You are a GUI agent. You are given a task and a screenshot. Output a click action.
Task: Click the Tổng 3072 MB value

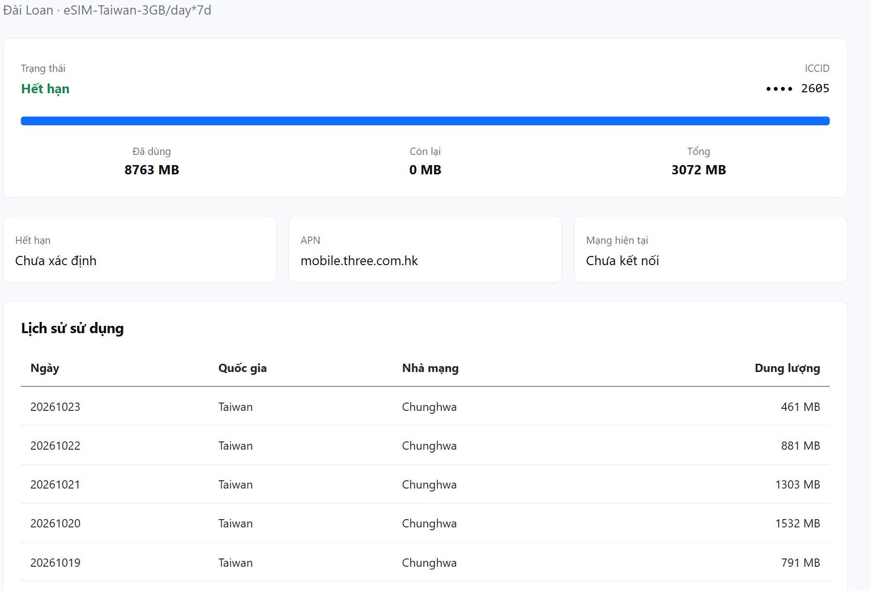pos(699,169)
